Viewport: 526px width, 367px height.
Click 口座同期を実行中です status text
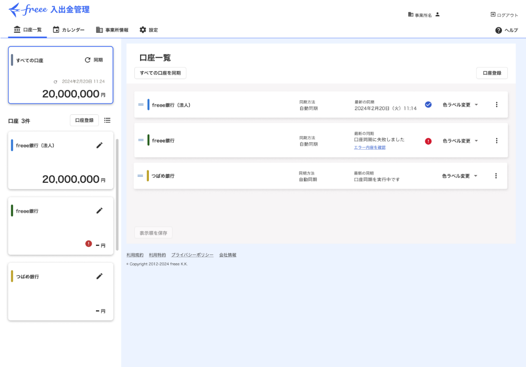(377, 179)
